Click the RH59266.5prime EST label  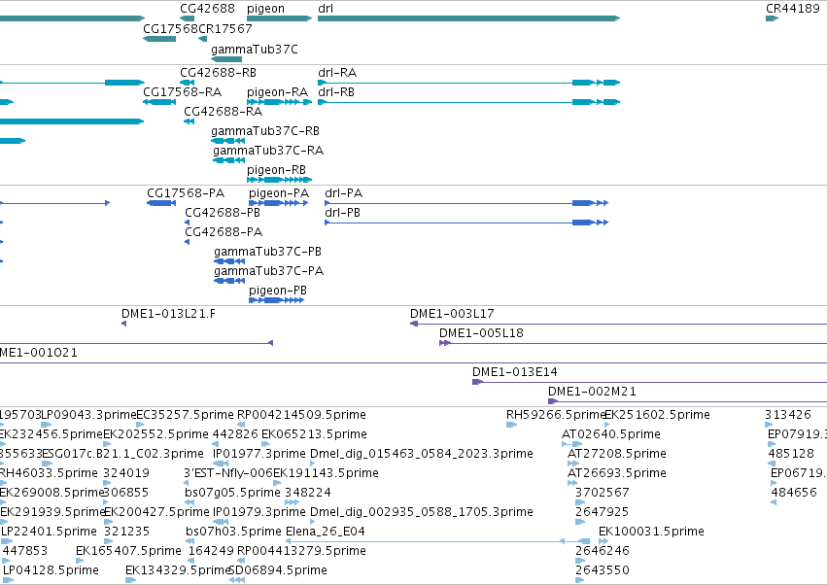tap(555, 415)
